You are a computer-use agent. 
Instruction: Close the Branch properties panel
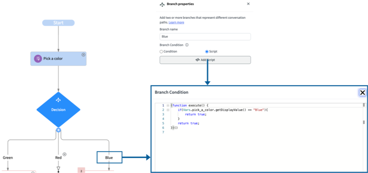pos(248,4)
